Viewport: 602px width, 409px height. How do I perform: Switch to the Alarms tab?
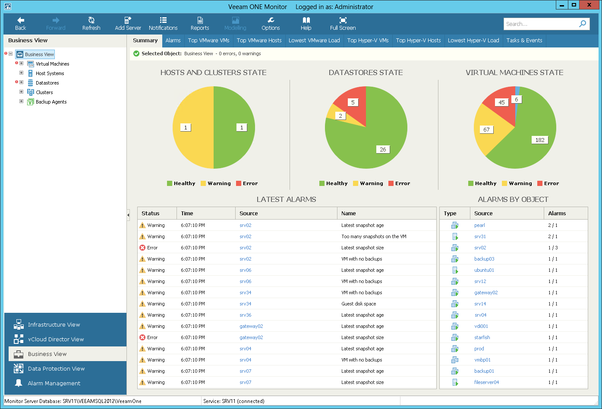(173, 41)
